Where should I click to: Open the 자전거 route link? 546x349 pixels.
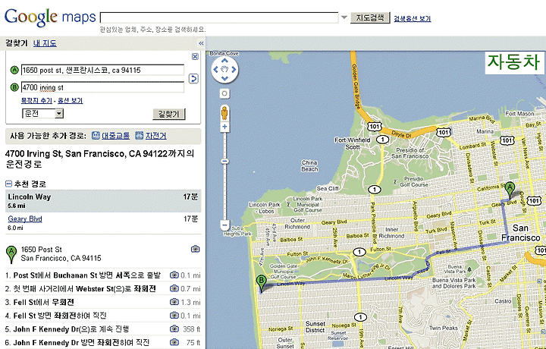coord(155,136)
